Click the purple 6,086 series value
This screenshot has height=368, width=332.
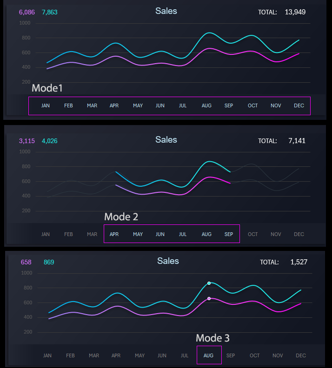(x=27, y=12)
